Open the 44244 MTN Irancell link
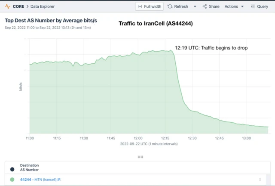 (x=40, y=179)
